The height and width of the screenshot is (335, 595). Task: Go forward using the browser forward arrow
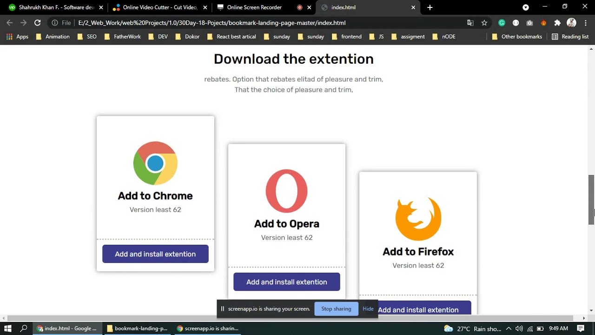pos(23,23)
